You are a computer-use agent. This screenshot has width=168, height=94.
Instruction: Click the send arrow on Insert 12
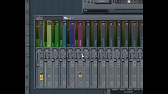(134, 76)
